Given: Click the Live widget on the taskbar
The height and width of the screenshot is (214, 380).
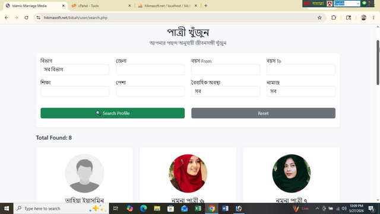Looking at the screenshot, I should click(x=300, y=209).
